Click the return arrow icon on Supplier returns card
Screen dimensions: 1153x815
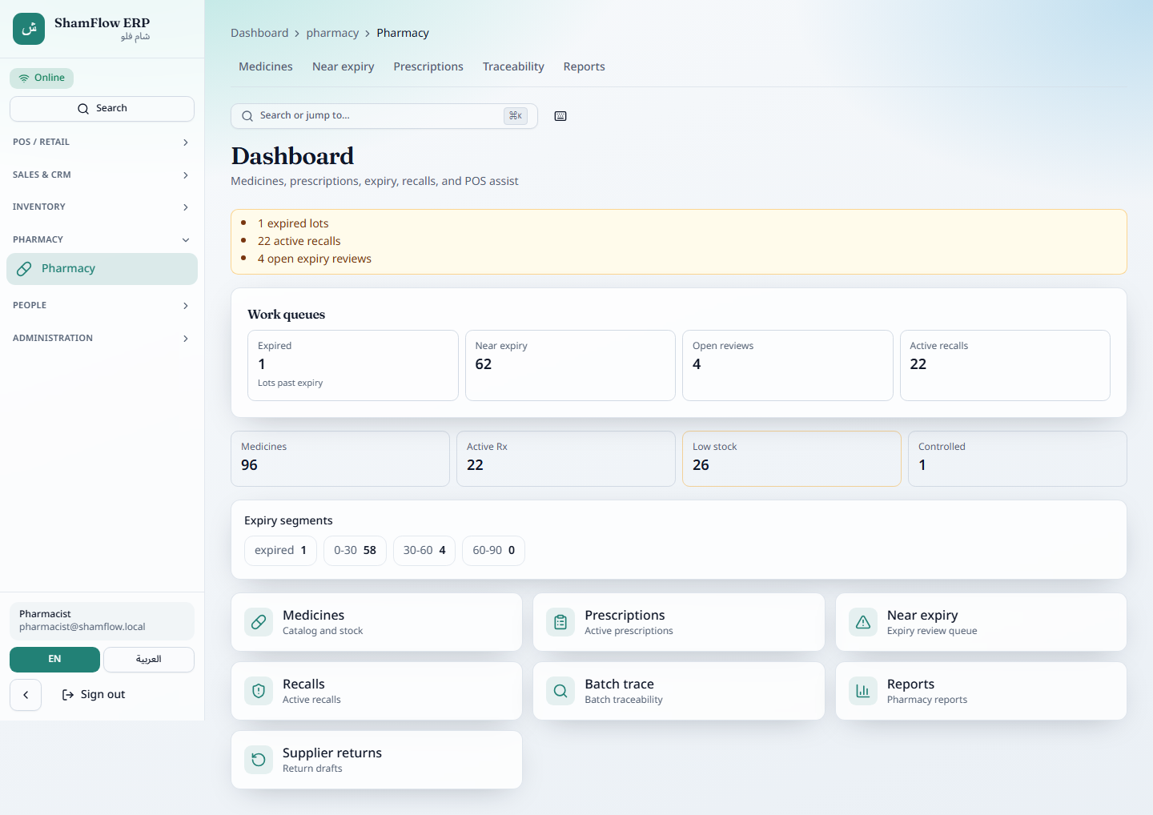tap(259, 760)
